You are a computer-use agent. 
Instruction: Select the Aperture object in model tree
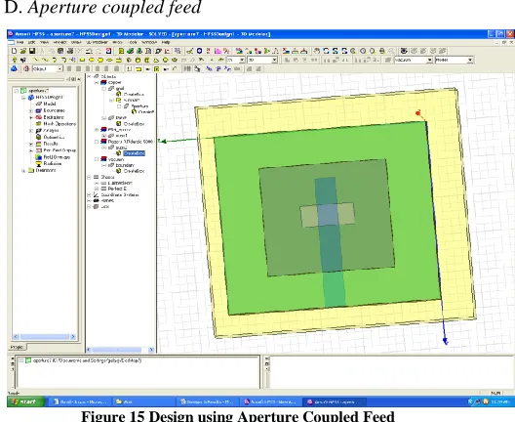pyautogui.click(x=139, y=105)
